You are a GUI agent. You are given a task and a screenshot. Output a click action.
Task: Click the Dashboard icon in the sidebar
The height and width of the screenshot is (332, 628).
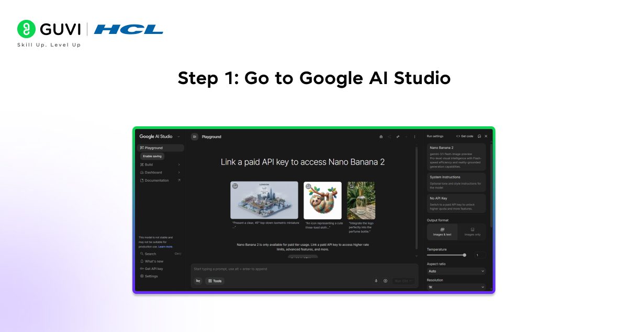(142, 172)
